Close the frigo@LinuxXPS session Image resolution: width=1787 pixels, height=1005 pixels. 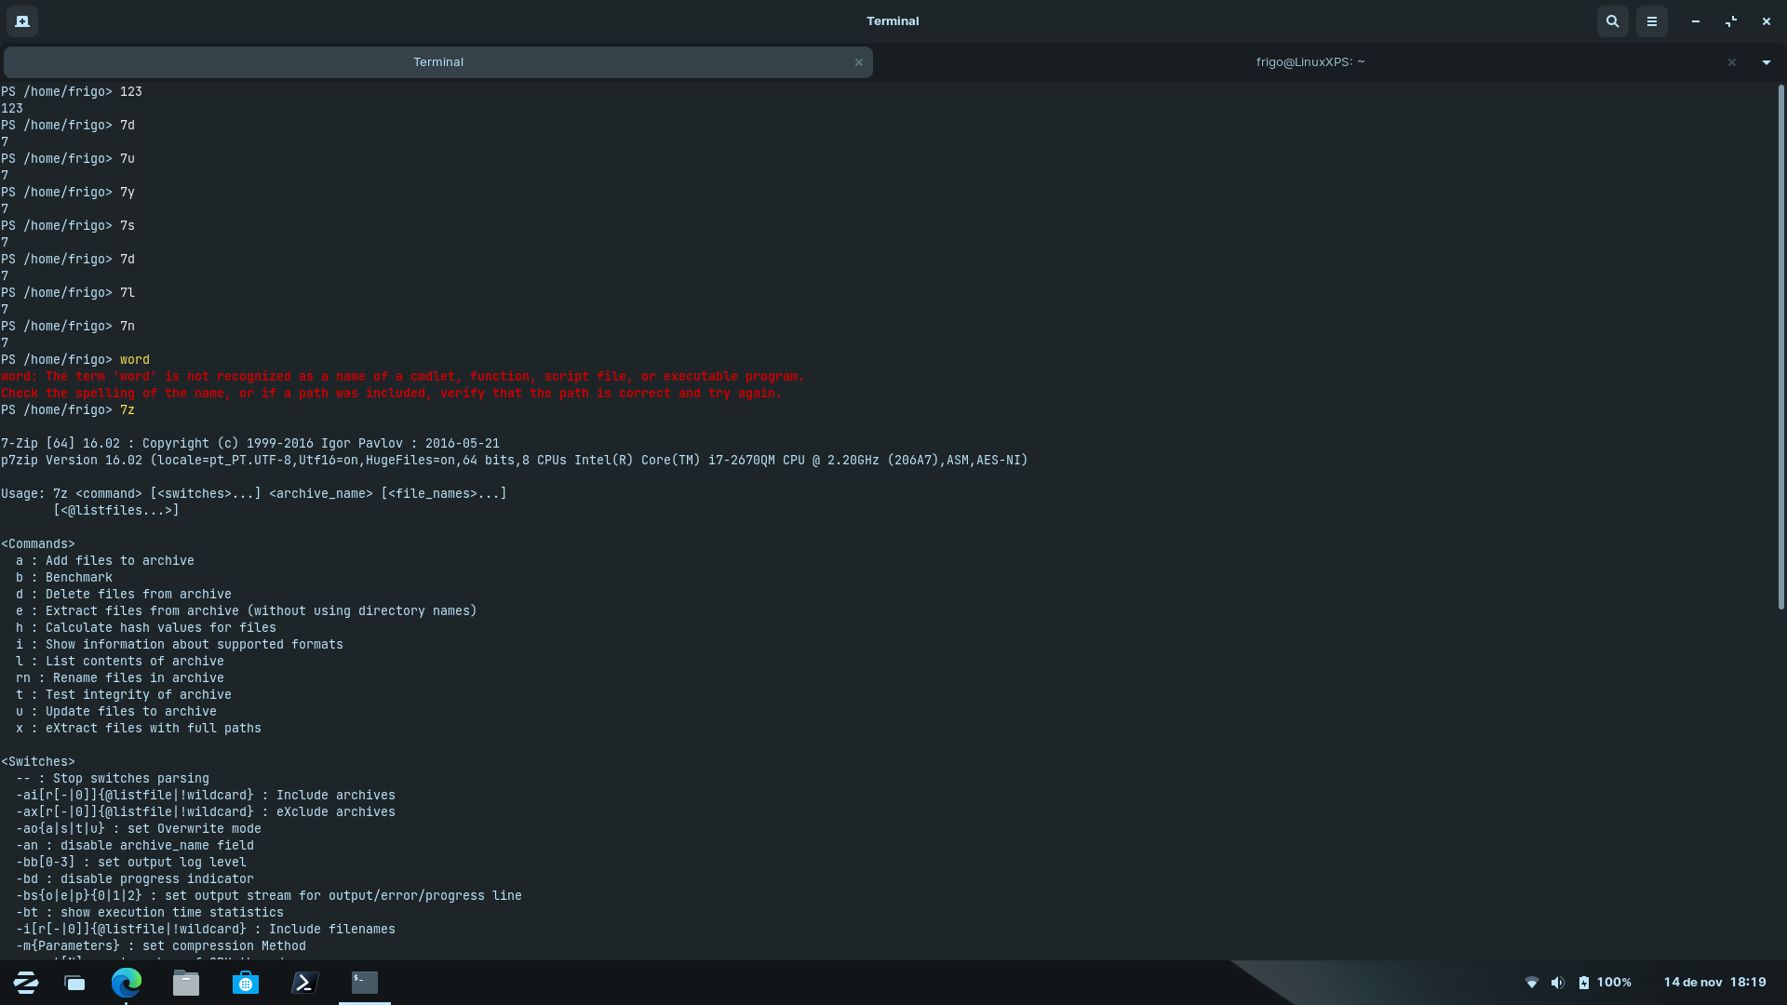[x=1732, y=61]
